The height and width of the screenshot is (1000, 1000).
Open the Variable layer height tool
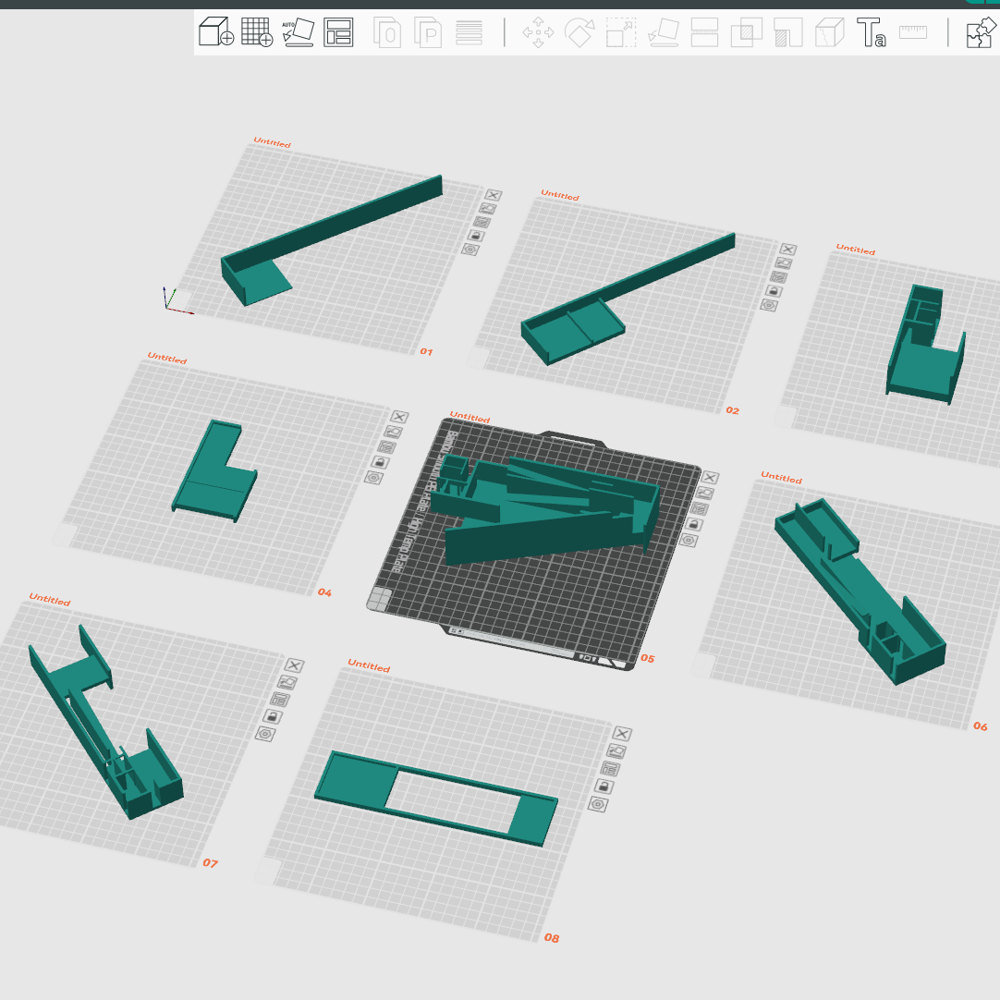(470, 33)
